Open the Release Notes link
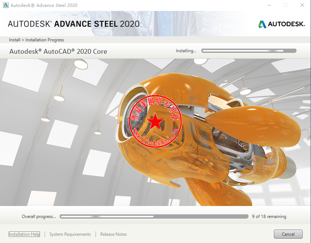Screen dimensions: 311x243 pos(113,234)
